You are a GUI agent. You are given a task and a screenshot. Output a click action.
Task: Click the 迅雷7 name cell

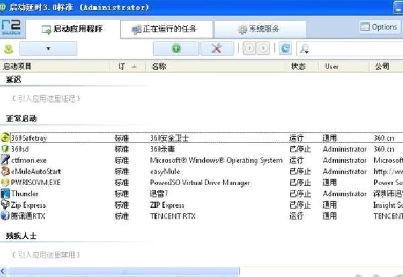(x=159, y=194)
